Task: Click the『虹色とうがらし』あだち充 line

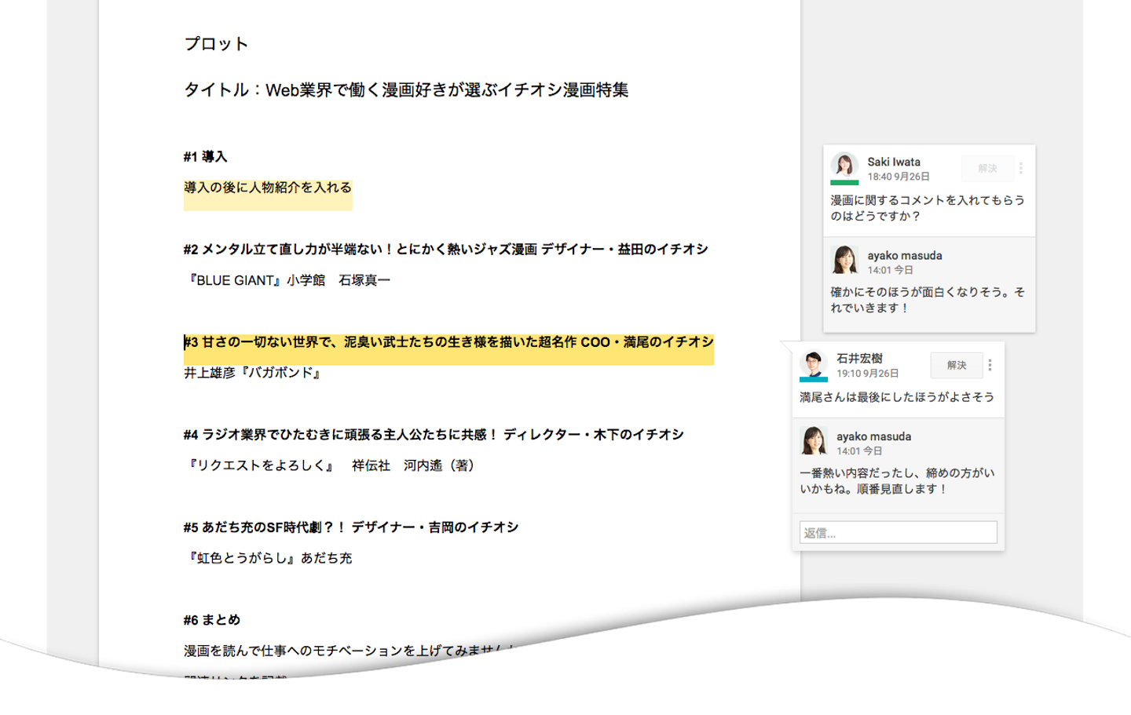Action: click(x=268, y=558)
